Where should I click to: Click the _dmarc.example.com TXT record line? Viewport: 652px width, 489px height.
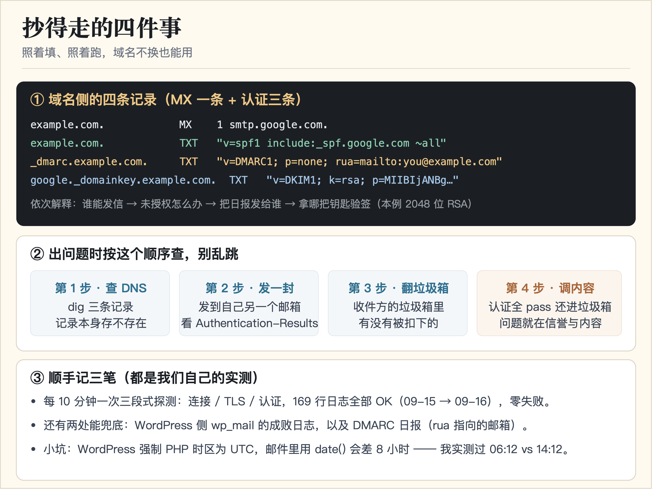(x=266, y=162)
